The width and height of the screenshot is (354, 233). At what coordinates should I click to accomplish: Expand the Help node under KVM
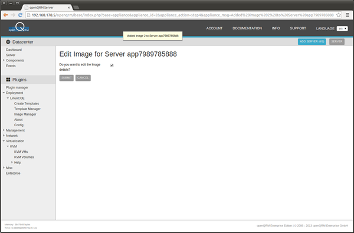12,162
